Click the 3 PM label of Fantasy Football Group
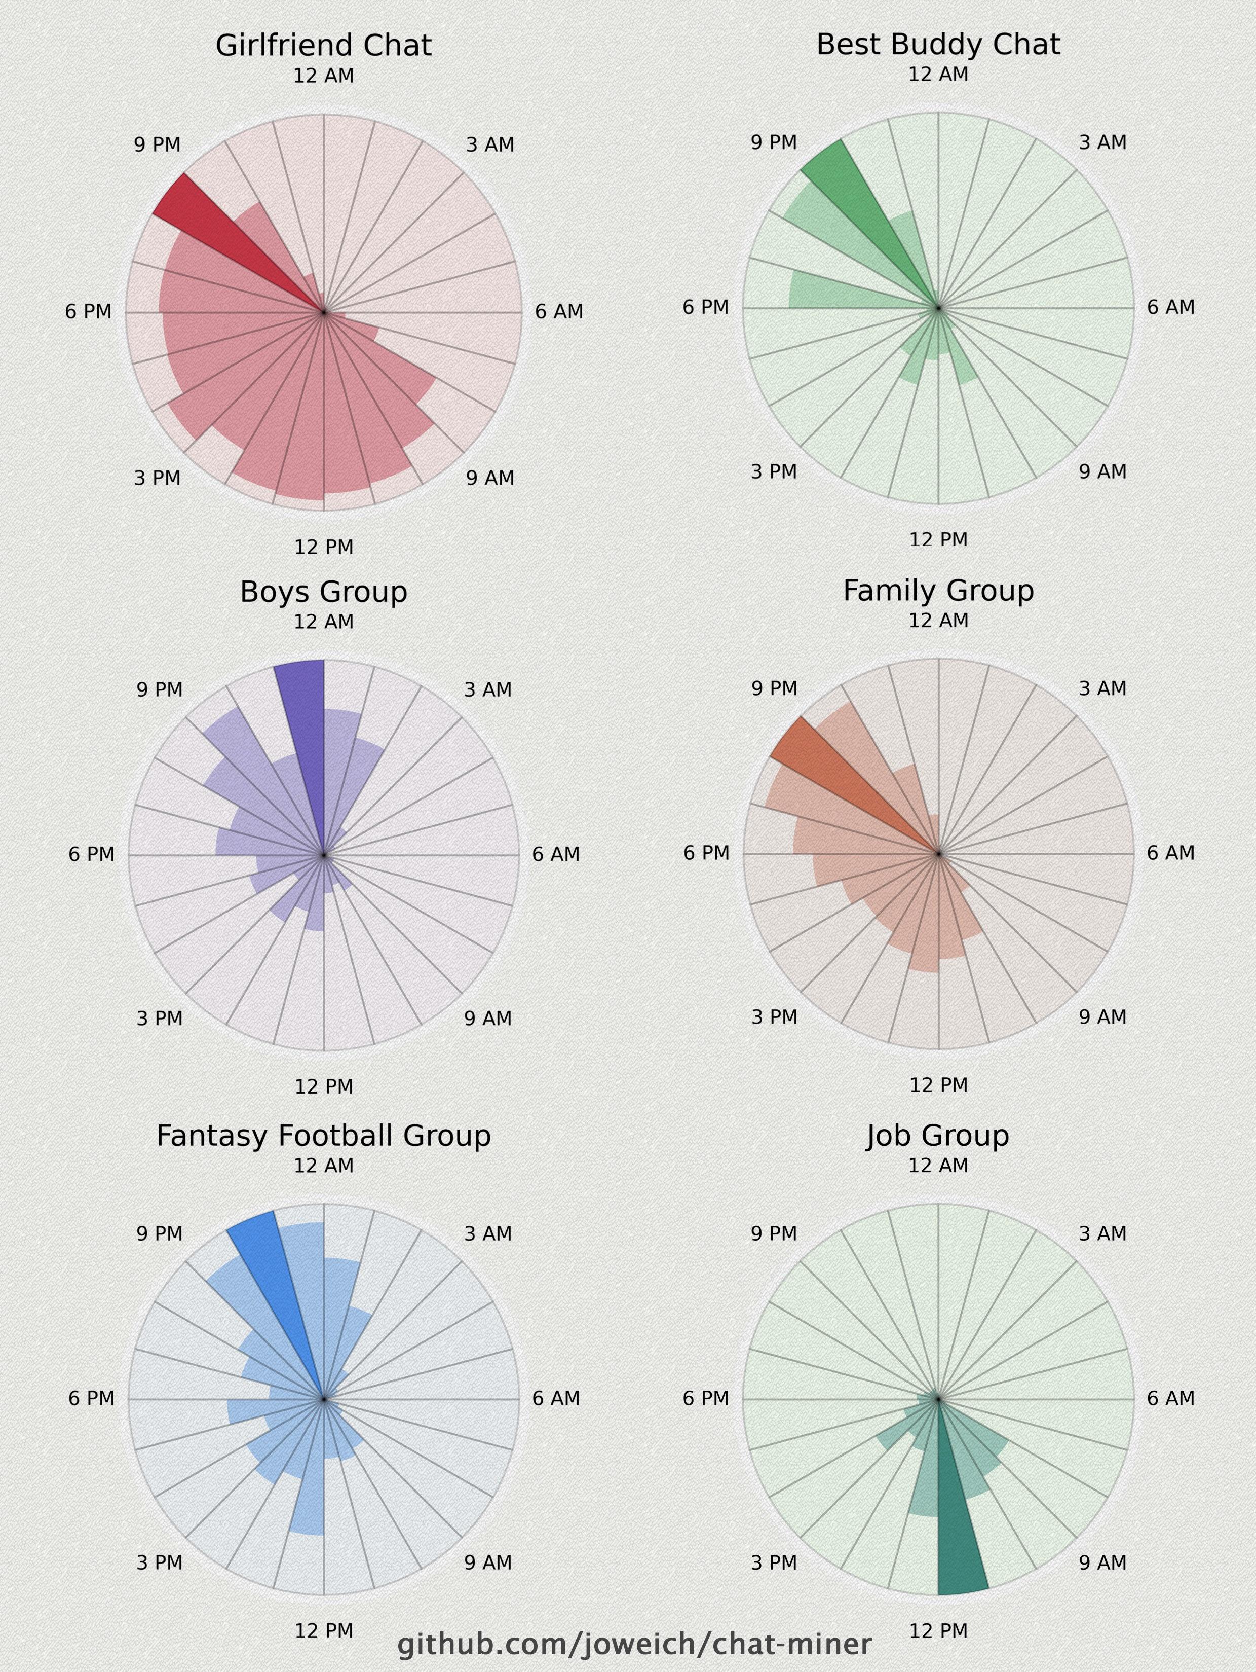 click(160, 1562)
